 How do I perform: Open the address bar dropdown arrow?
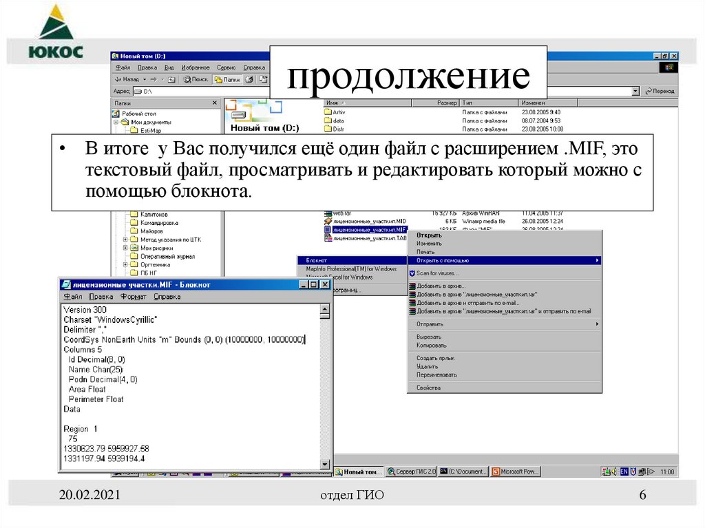(635, 91)
